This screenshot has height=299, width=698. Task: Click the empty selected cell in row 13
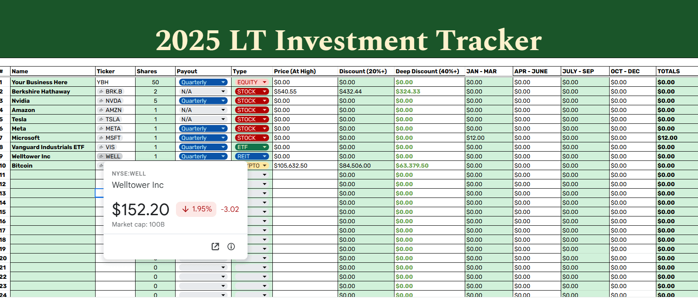[99, 193]
